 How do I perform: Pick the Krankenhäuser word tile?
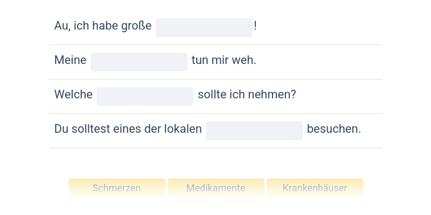[x=315, y=188]
